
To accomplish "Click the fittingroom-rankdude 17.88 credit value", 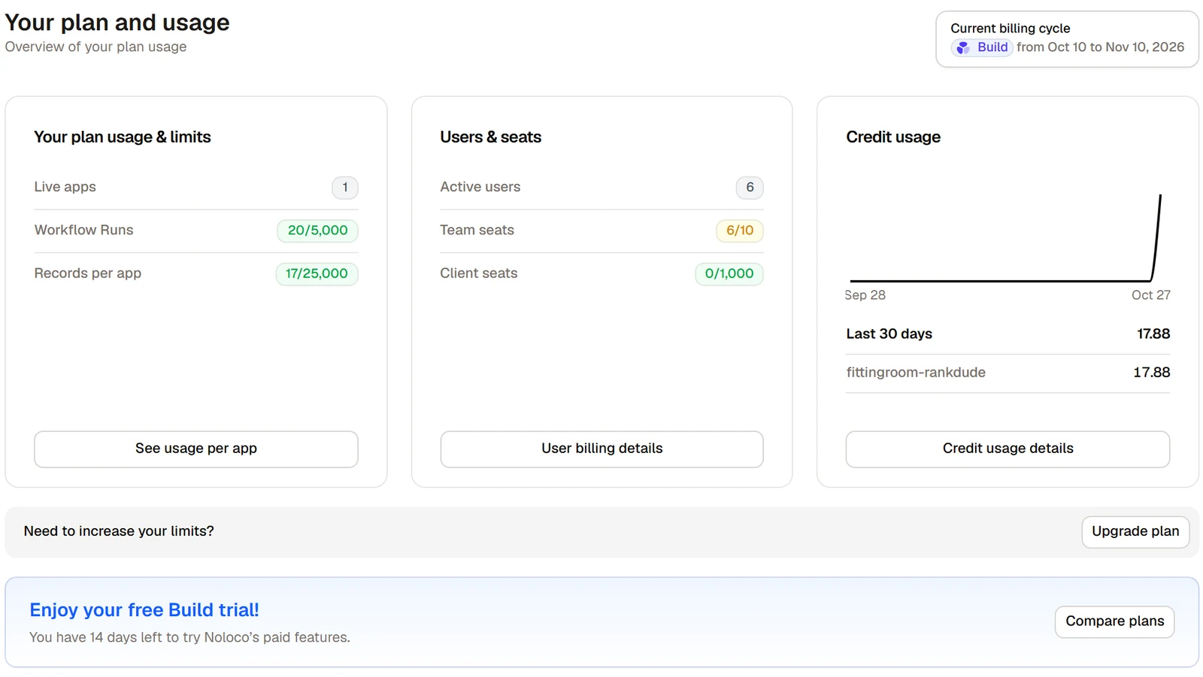I will point(1152,373).
